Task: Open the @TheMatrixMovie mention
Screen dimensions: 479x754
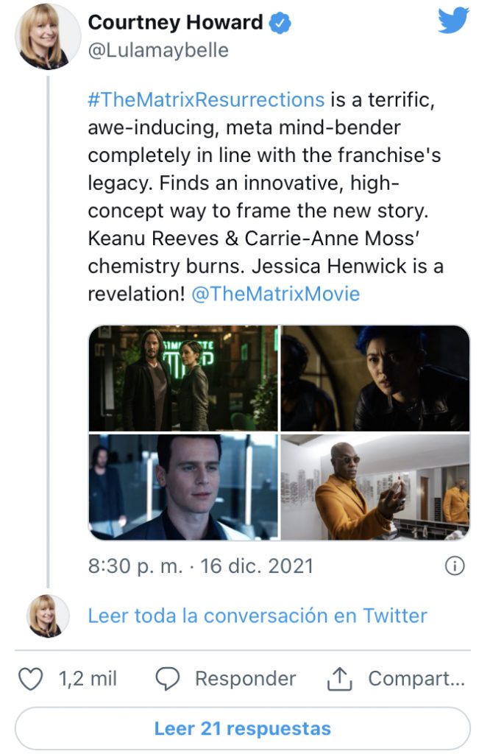Action: click(x=276, y=293)
